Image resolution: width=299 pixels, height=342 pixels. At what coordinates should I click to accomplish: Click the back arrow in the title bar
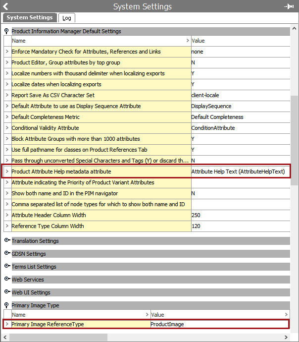[x=5, y=6]
